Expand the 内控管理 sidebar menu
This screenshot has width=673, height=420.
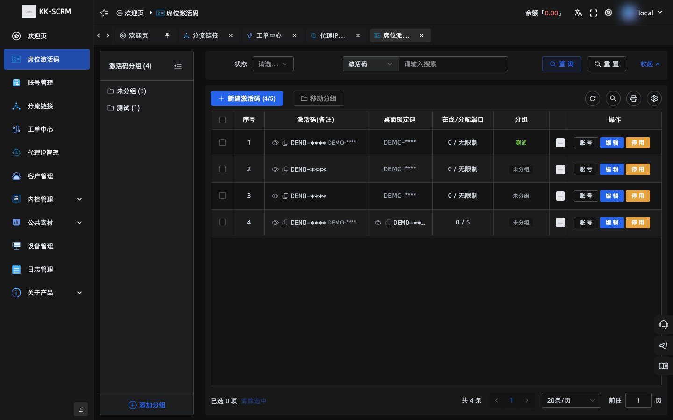point(47,199)
